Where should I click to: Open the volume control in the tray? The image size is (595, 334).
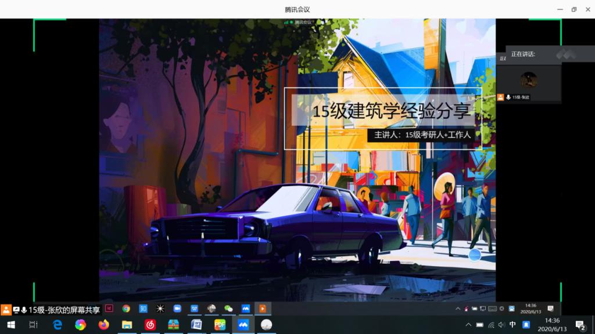(501, 325)
